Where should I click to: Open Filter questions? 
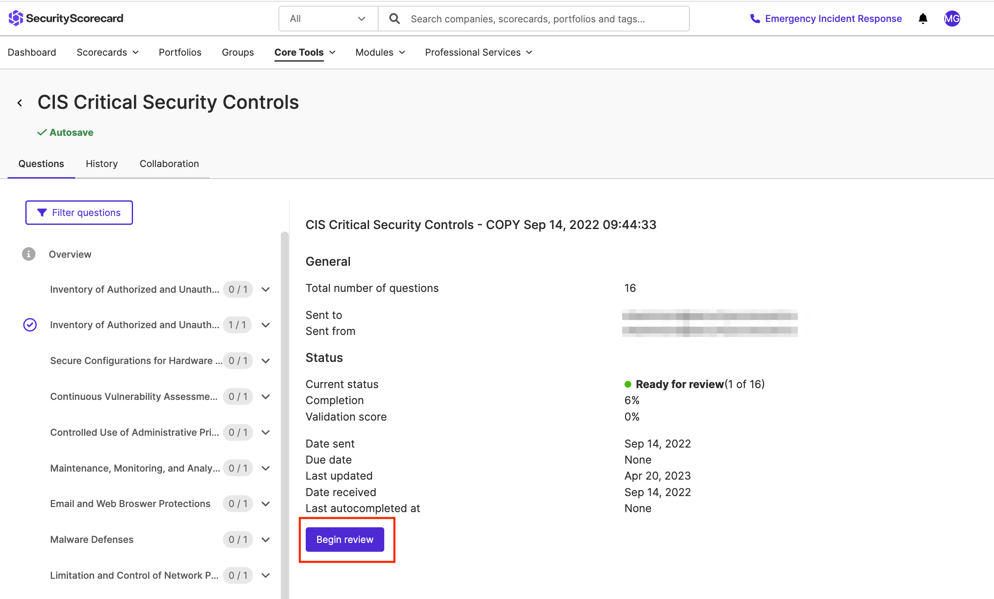tap(79, 213)
